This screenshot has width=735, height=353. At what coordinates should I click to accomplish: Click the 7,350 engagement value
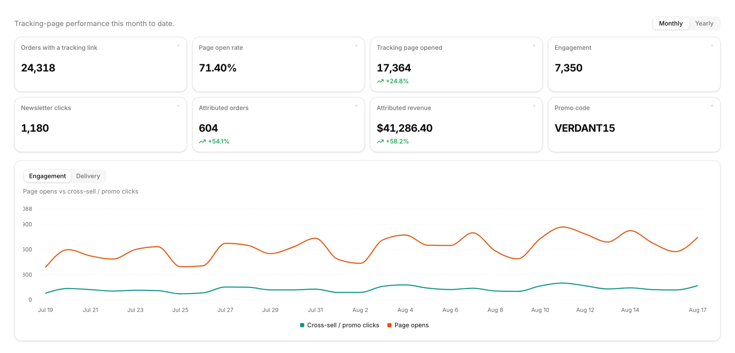[x=568, y=68]
